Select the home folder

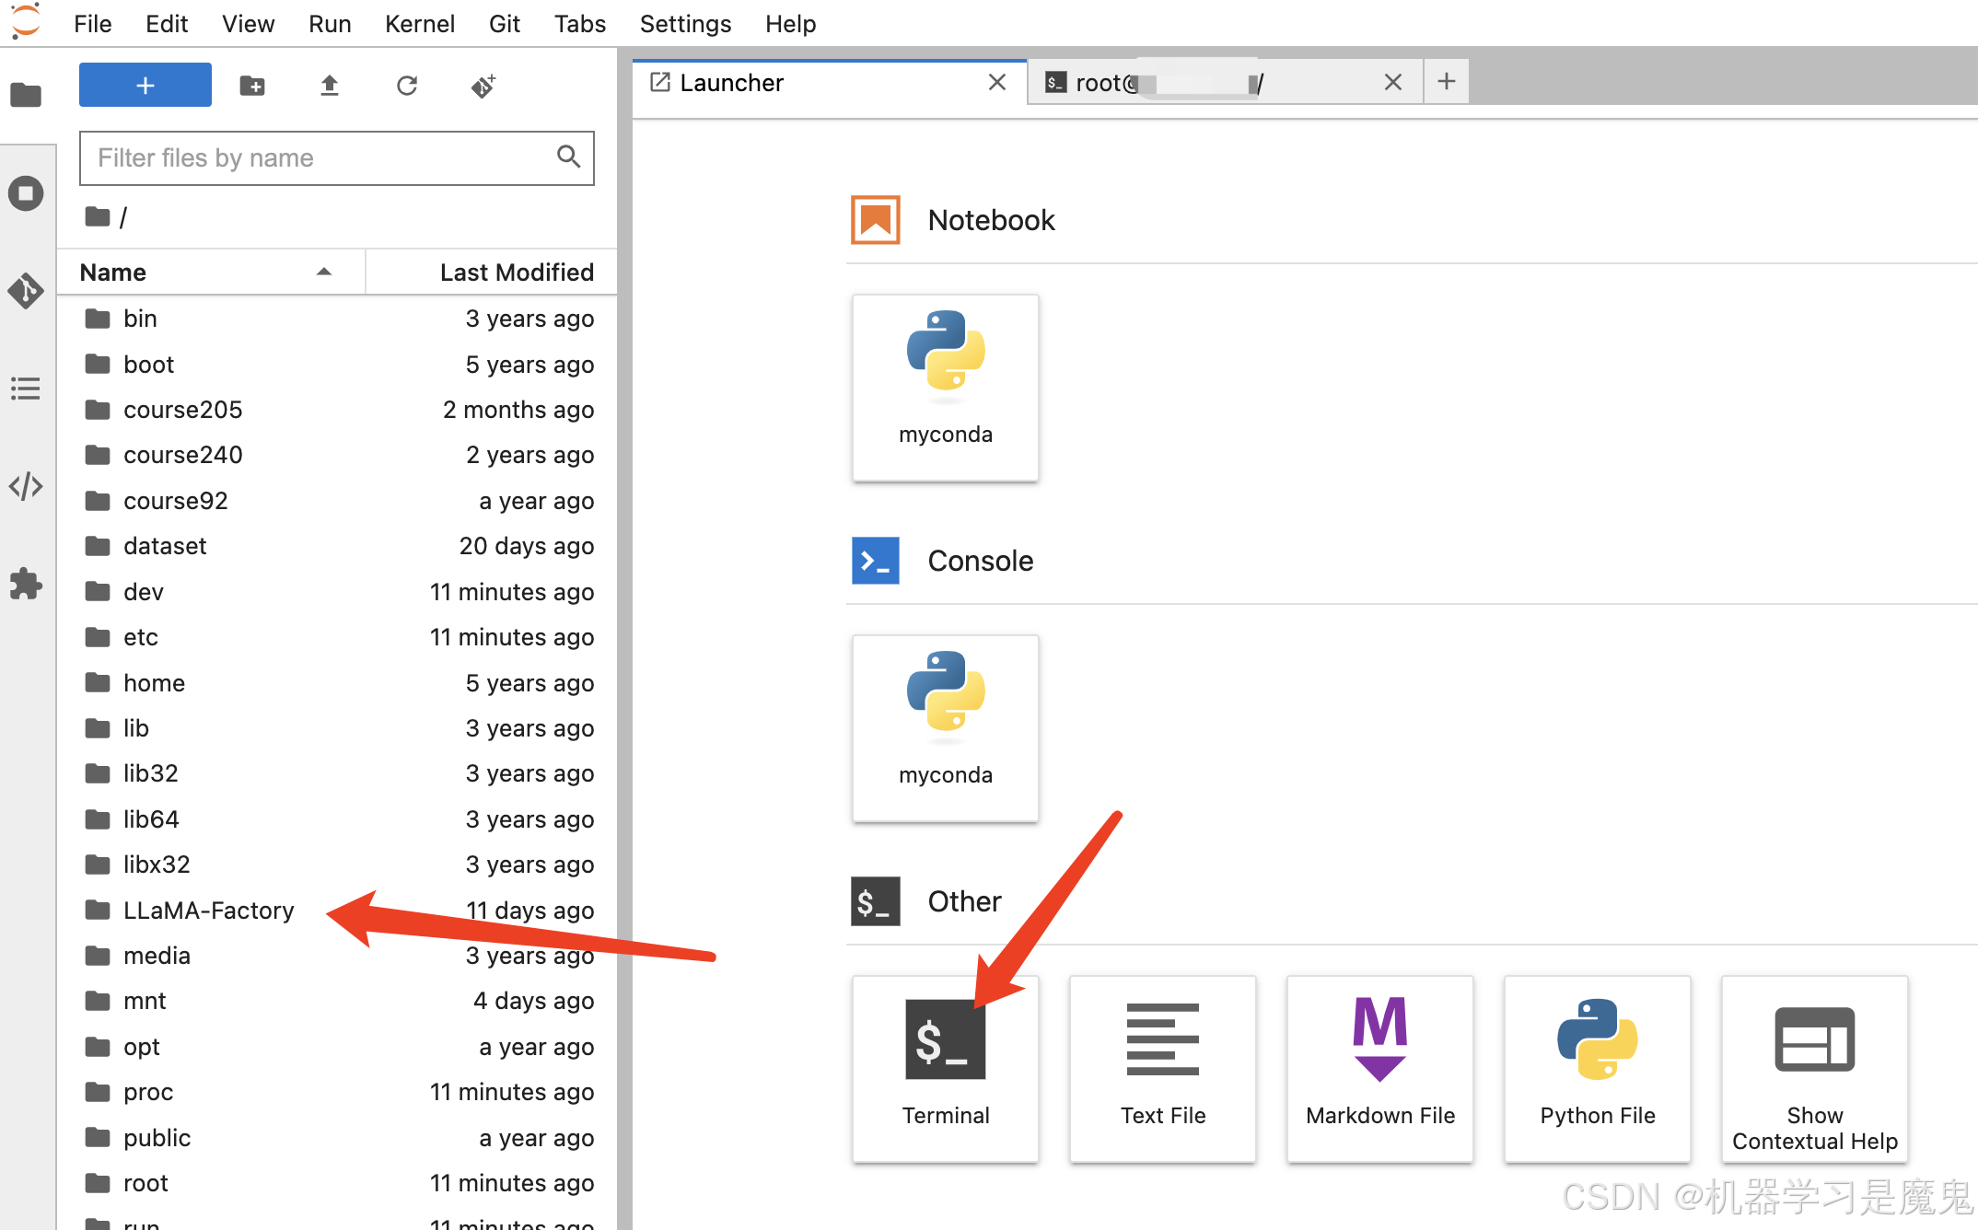coord(337,683)
